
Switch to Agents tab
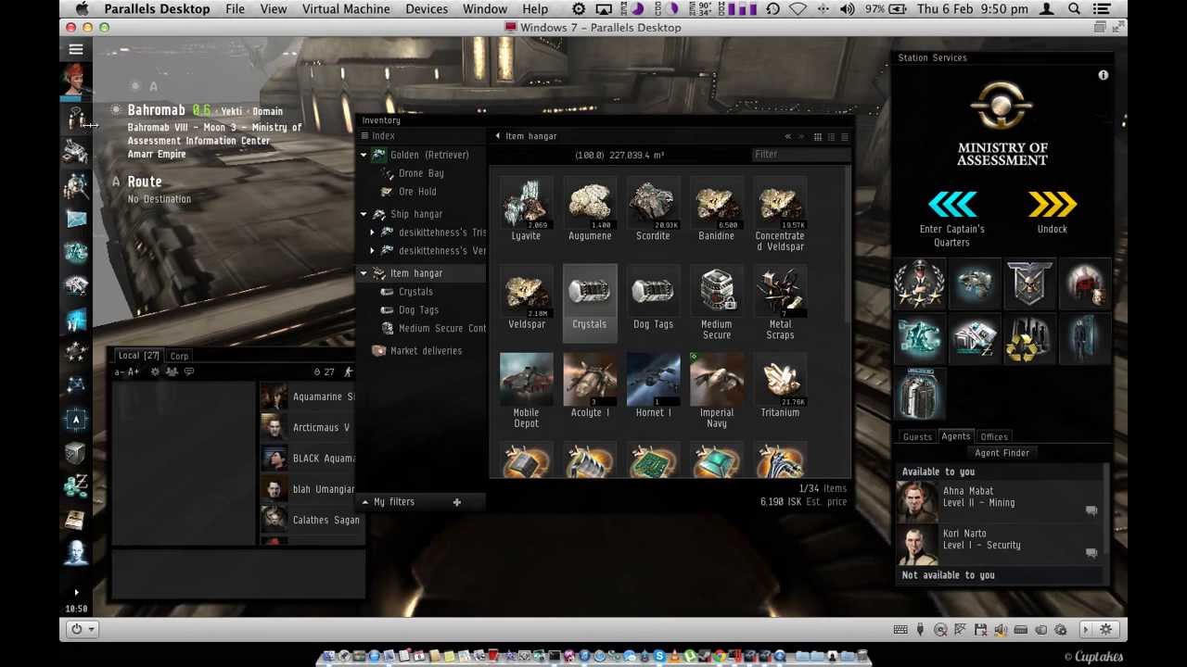[955, 436]
